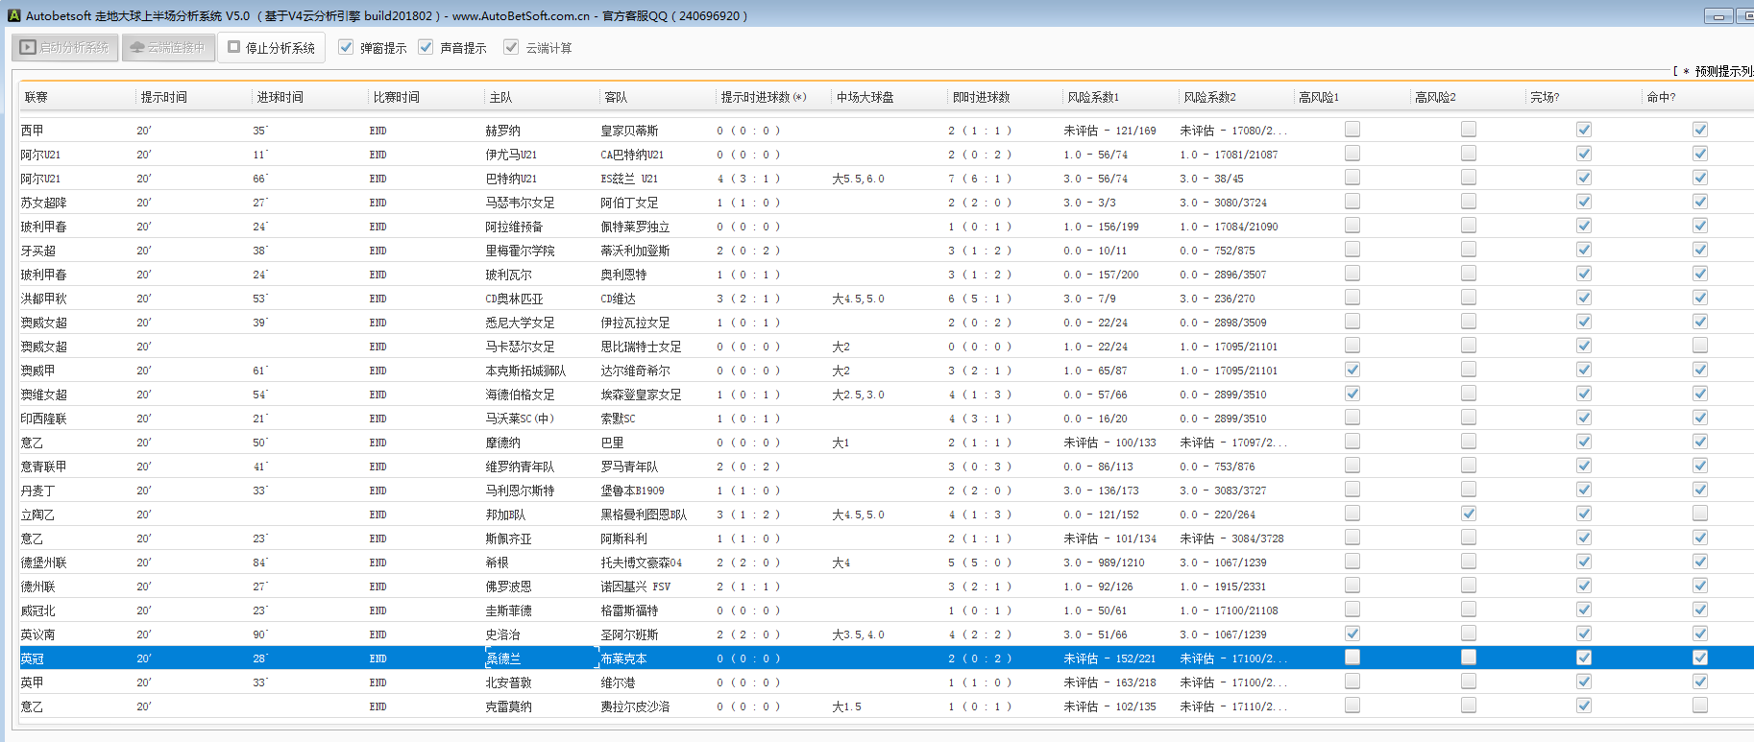Toggle the 云端计算 checkbox

(x=512, y=47)
